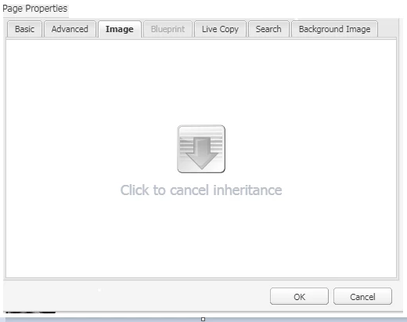Screen dimensions: 407x322
Task: Switch to the Basic tab
Action: (24, 29)
